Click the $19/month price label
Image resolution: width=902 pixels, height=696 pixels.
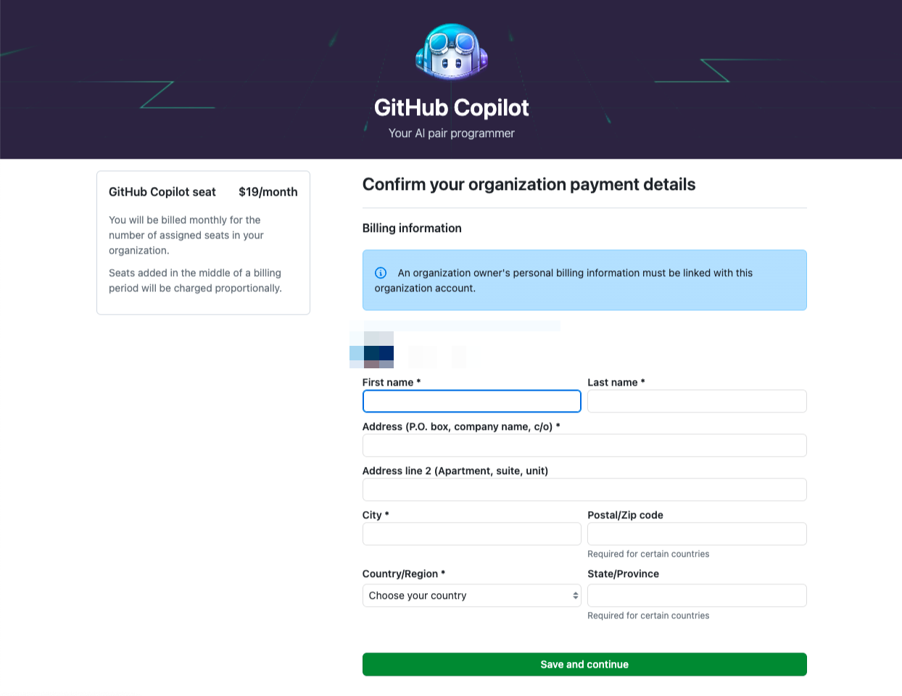pos(268,191)
